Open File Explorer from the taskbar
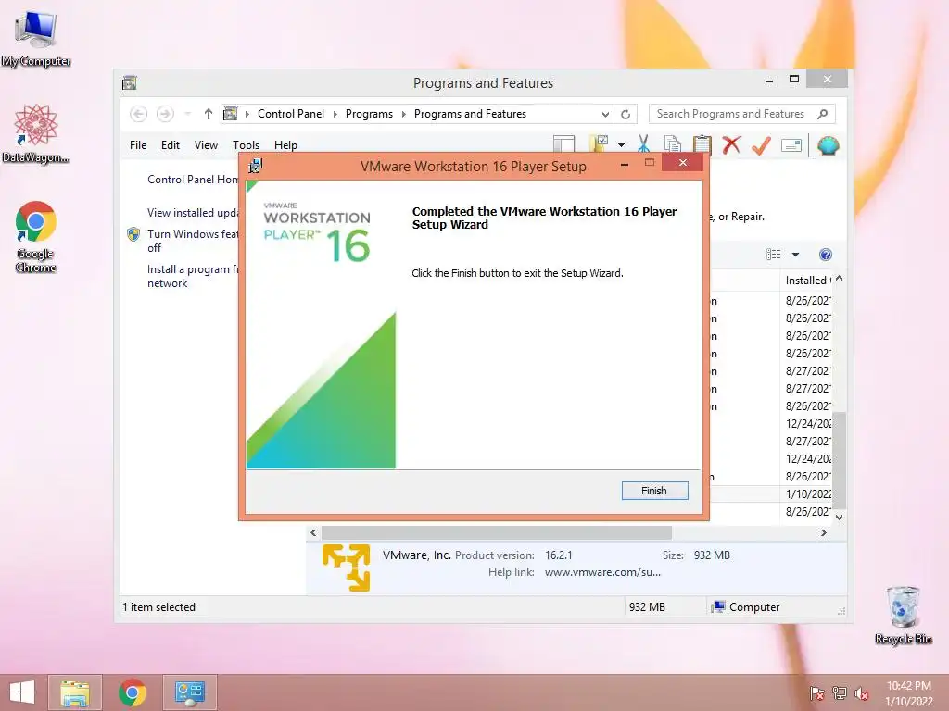The width and height of the screenshot is (949, 711). (75, 692)
